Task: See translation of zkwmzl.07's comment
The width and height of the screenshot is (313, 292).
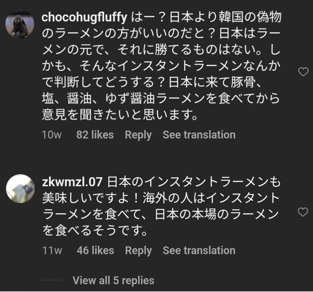Action: pyautogui.click(x=199, y=251)
